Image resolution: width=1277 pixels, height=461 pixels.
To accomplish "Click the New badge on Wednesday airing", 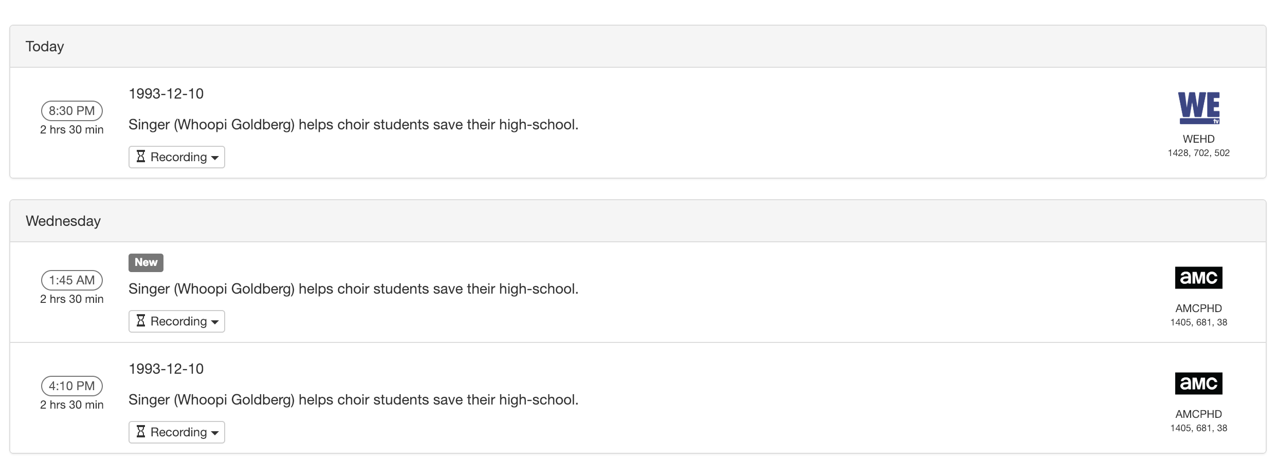I will (146, 262).
